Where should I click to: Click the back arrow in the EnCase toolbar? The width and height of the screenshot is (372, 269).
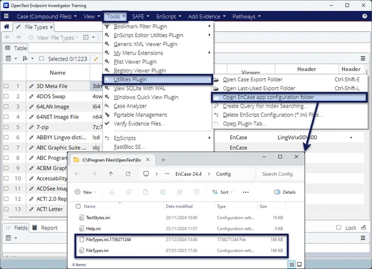click(x=7, y=38)
